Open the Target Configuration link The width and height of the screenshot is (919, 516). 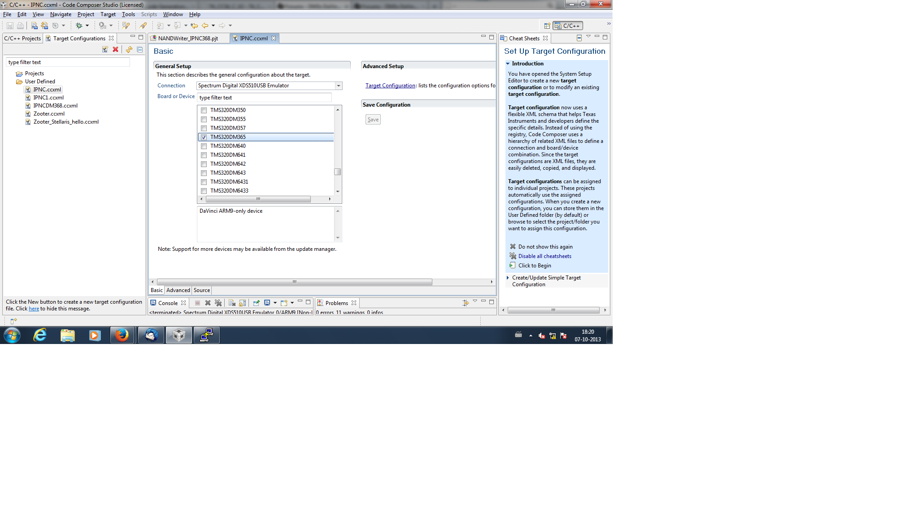point(390,86)
